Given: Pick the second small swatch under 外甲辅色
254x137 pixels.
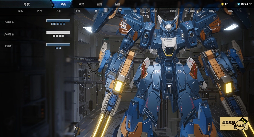Looking at the screenshot, I should pos(57,36).
